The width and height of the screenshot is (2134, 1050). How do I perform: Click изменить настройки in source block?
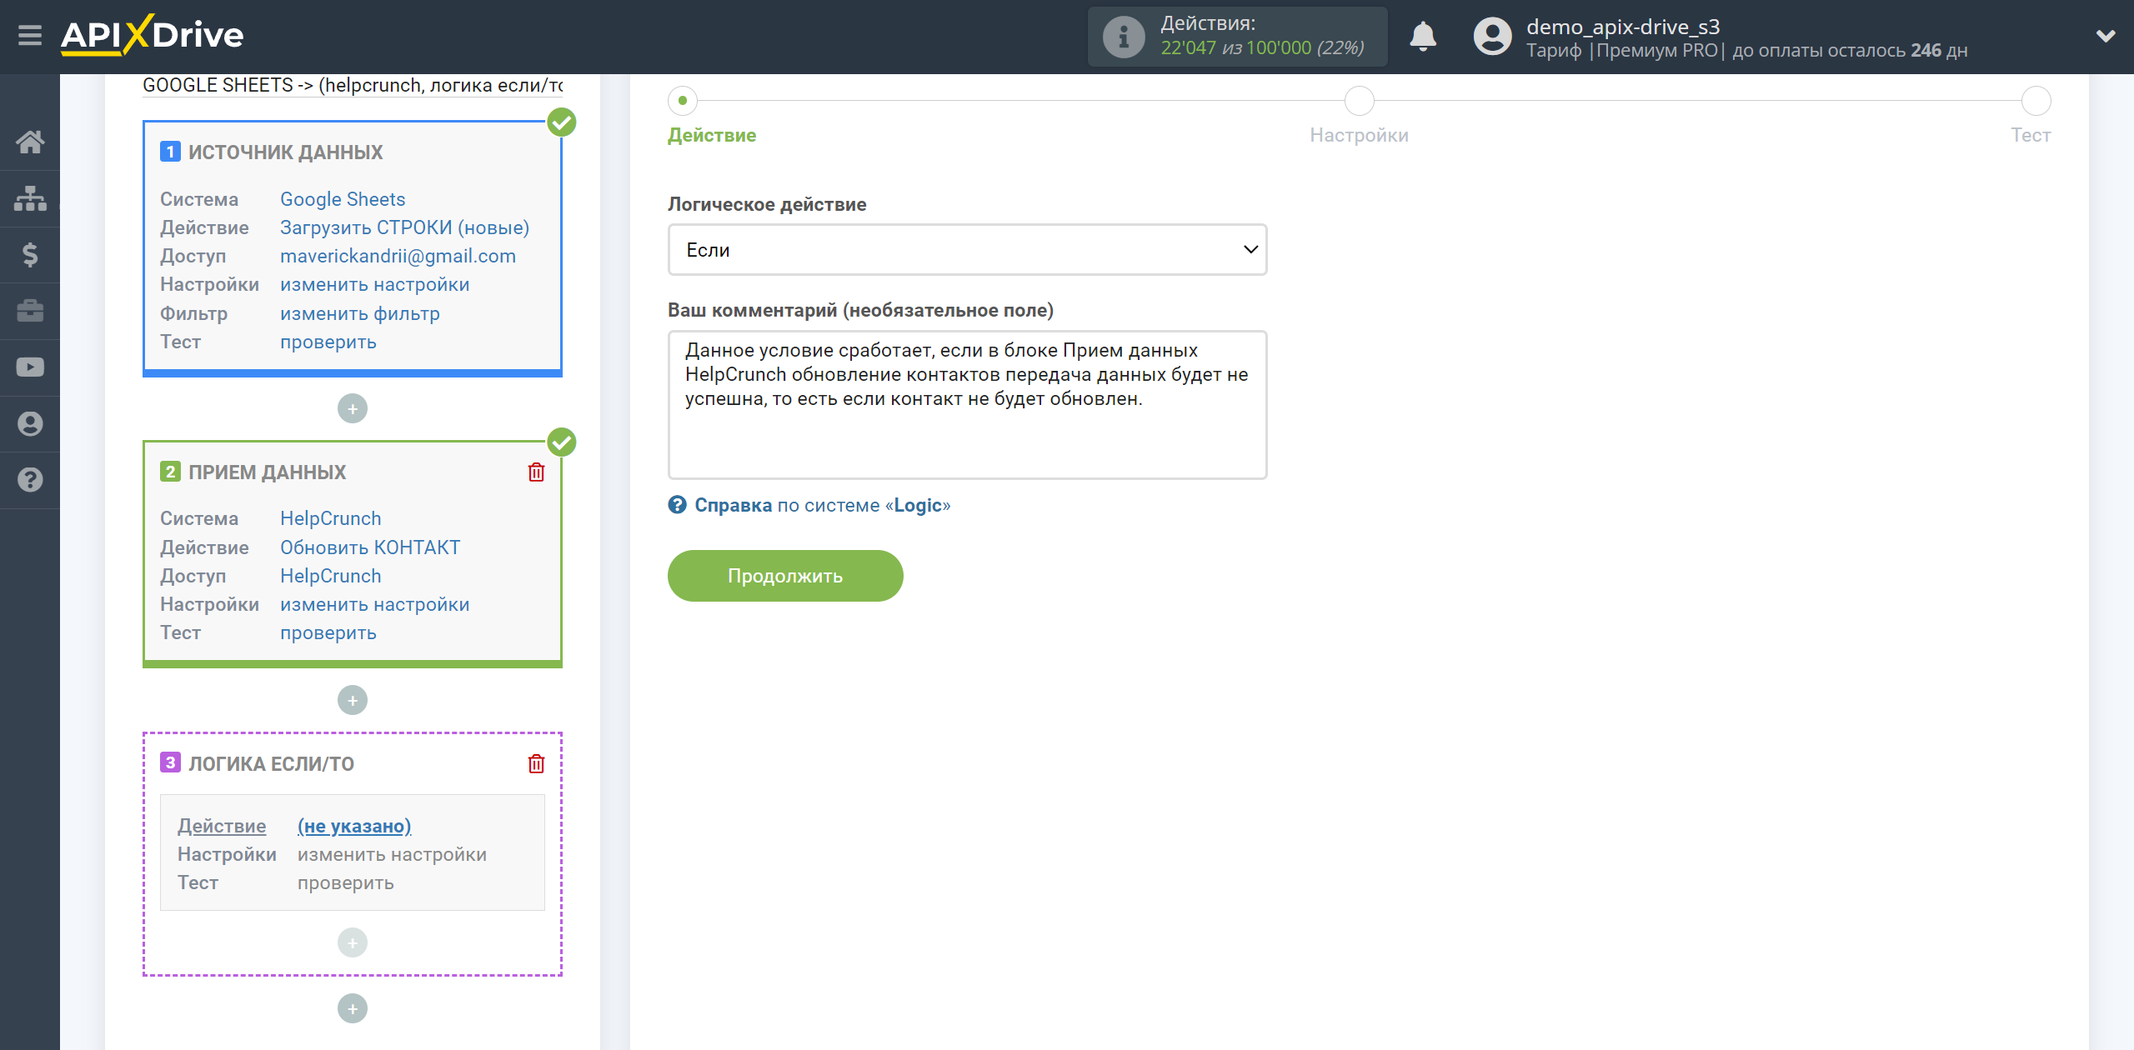374,284
